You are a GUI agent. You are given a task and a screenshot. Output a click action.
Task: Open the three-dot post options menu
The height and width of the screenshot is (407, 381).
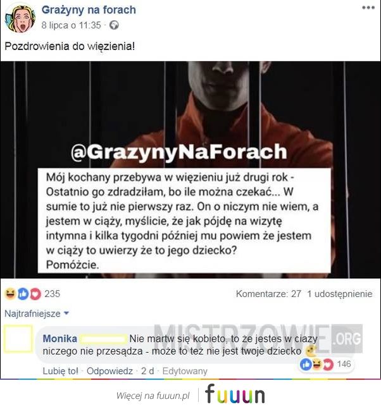pyautogui.click(x=368, y=8)
